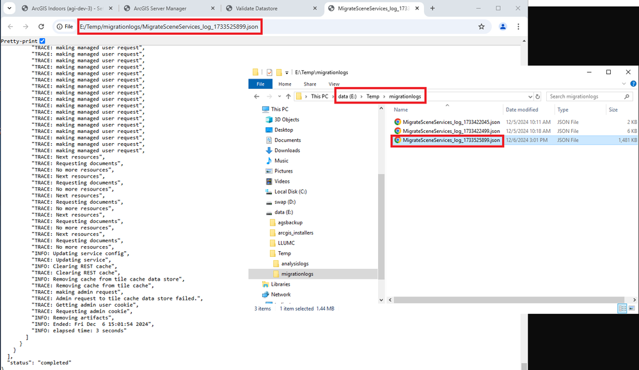
Task: Switch to large icons view layout
Action: point(632,309)
